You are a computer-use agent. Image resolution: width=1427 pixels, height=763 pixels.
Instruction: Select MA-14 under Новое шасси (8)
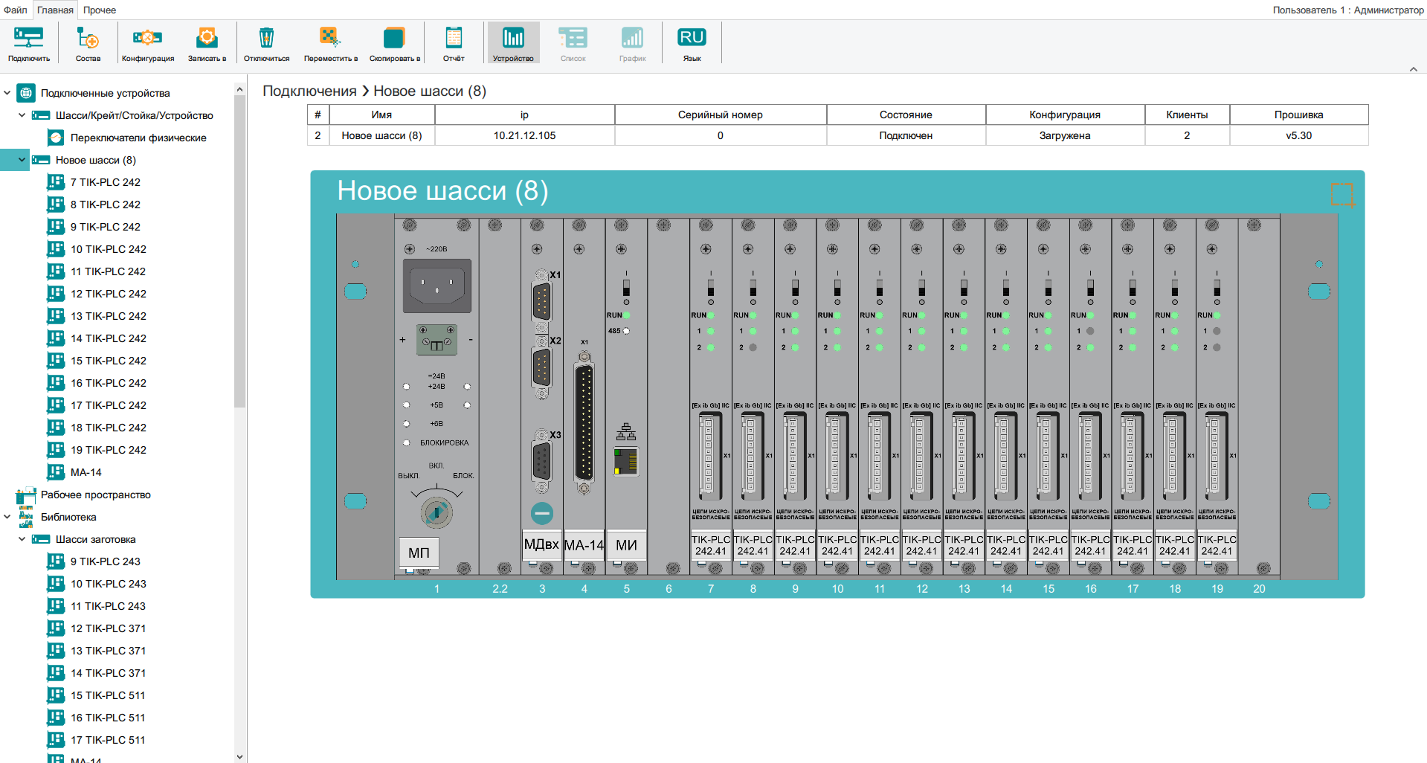(x=86, y=472)
